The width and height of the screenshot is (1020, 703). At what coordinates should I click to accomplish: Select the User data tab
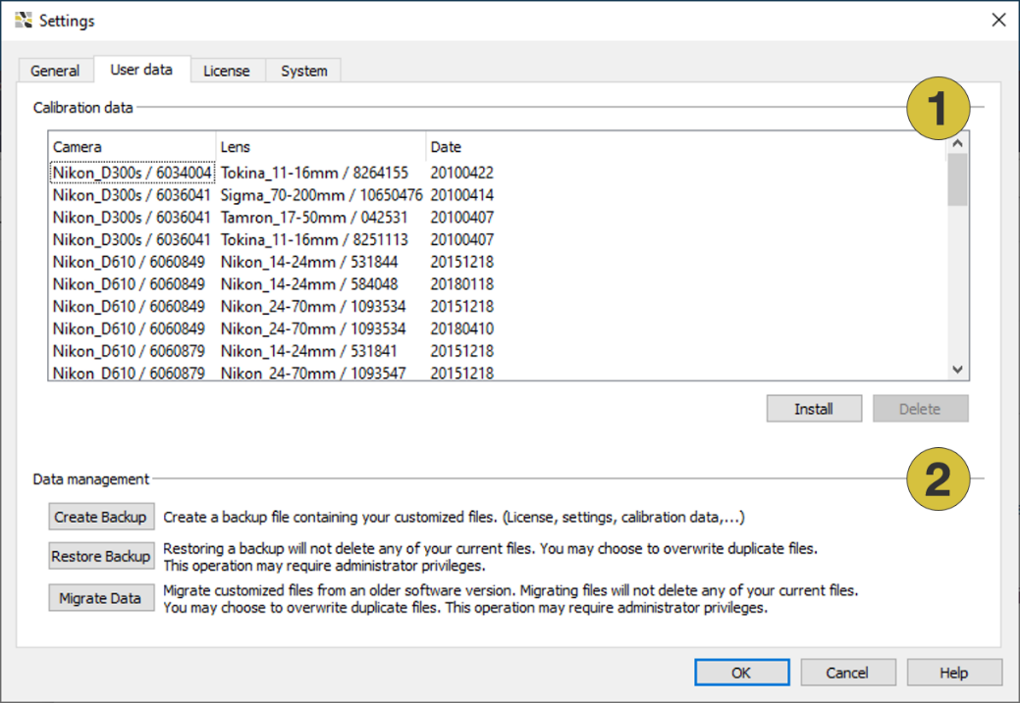coord(141,70)
